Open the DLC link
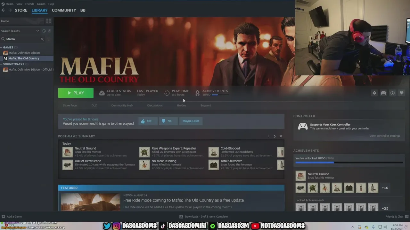 pos(94,105)
